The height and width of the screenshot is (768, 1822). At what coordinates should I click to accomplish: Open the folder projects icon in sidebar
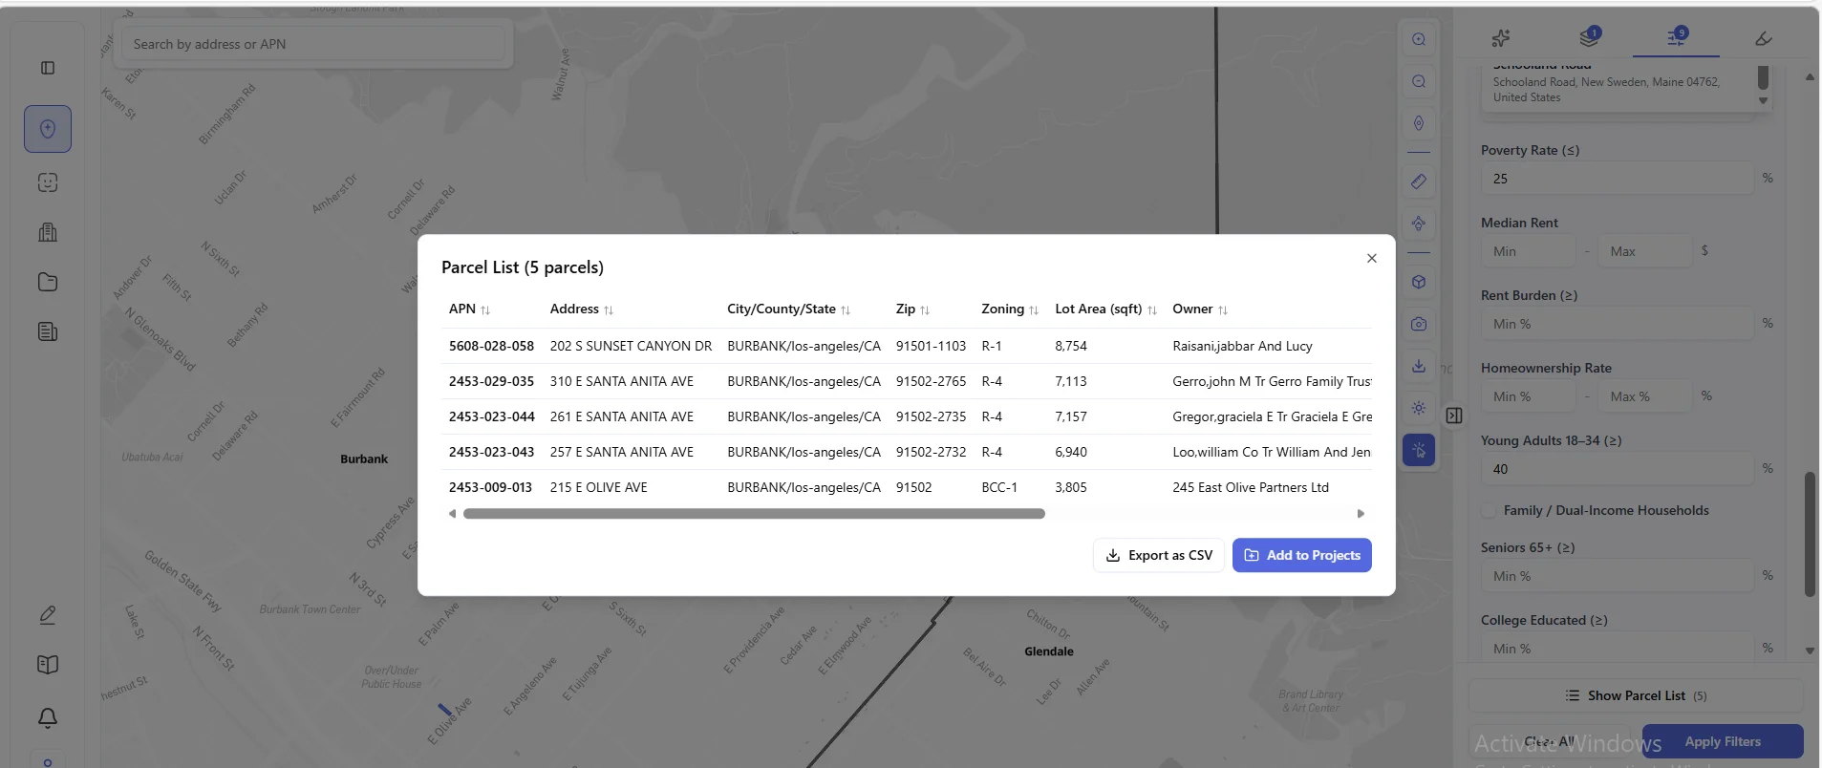48,282
